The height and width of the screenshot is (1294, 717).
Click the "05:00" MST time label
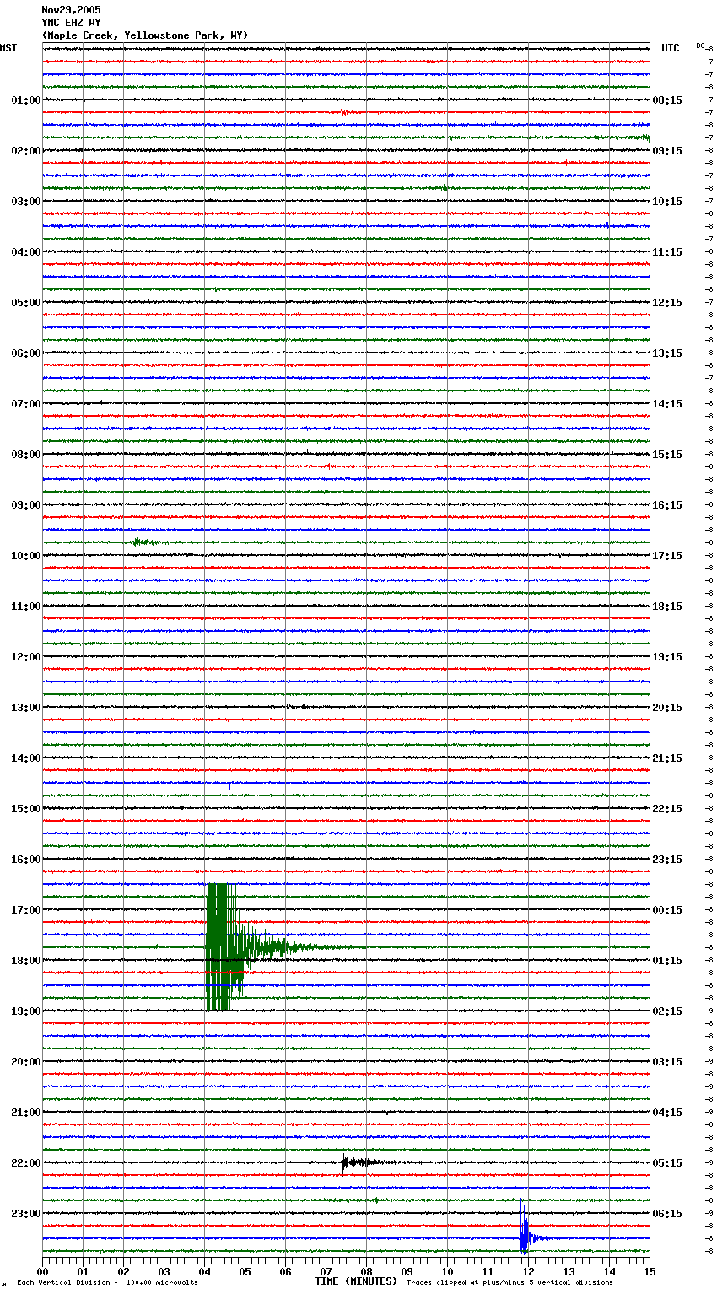[x=26, y=303]
